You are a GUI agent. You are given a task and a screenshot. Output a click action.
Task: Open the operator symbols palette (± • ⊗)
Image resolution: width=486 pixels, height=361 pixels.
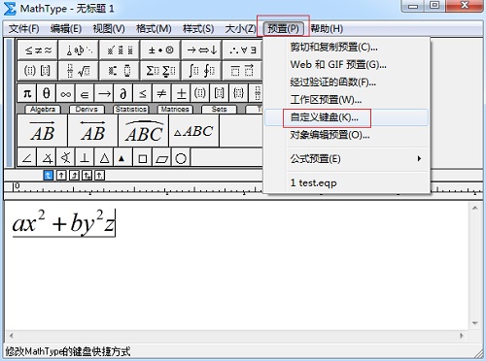(160, 50)
